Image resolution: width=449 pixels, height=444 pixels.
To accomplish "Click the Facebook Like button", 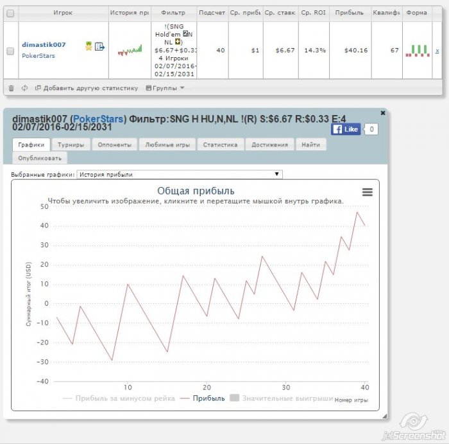I will (x=346, y=129).
